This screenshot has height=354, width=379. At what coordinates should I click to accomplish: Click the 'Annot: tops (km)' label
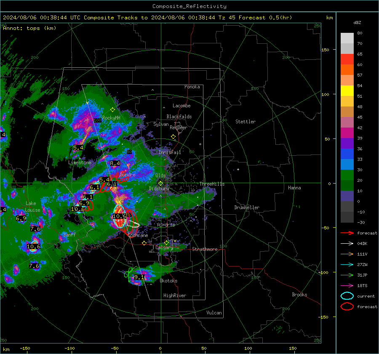pyautogui.click(x=29, y=28)
